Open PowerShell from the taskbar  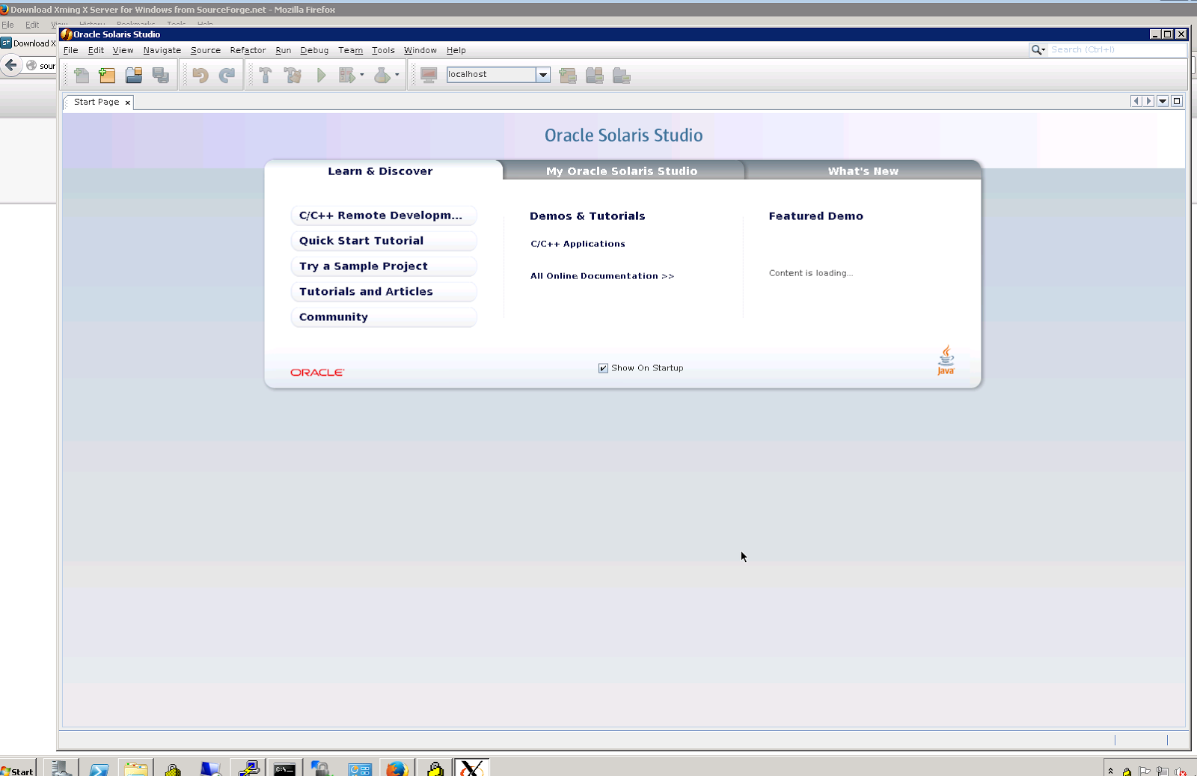99,768
